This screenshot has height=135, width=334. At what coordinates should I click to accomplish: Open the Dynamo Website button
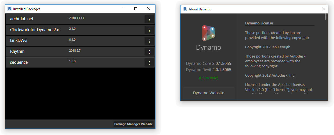click(209, 93)
